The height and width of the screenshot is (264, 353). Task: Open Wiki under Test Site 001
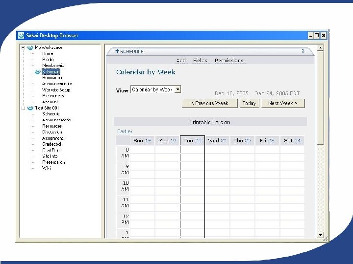coord(47,168)
